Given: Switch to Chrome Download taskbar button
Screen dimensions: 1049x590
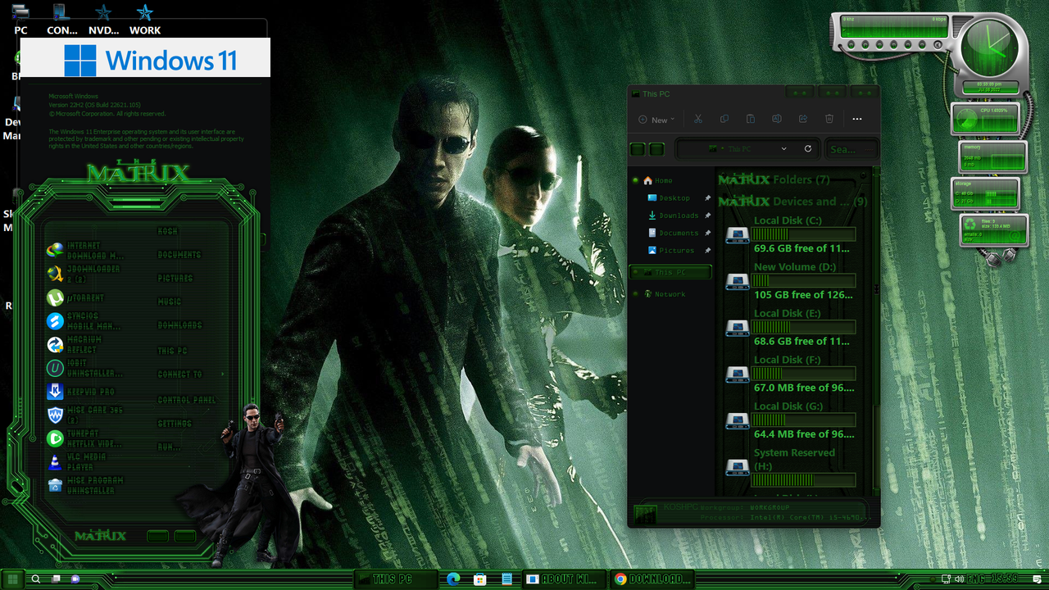Looking at the screenshot, I should pos(652,579).
